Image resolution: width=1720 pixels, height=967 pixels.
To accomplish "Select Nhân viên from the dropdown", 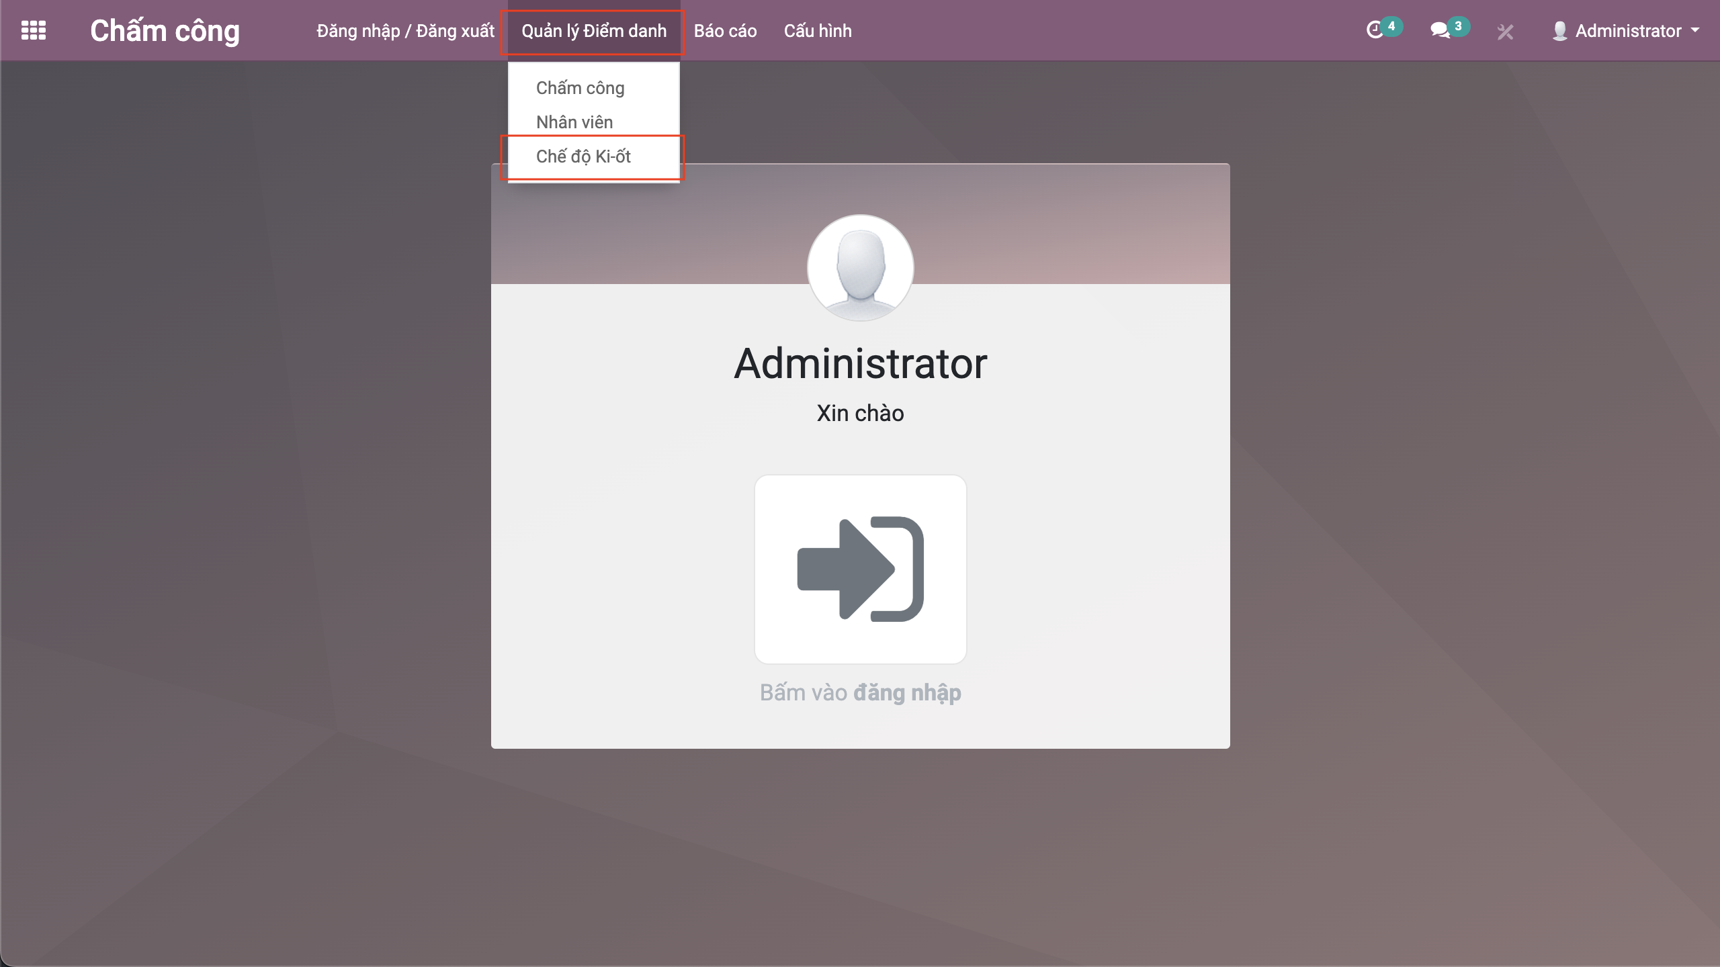I will point(574,122).
